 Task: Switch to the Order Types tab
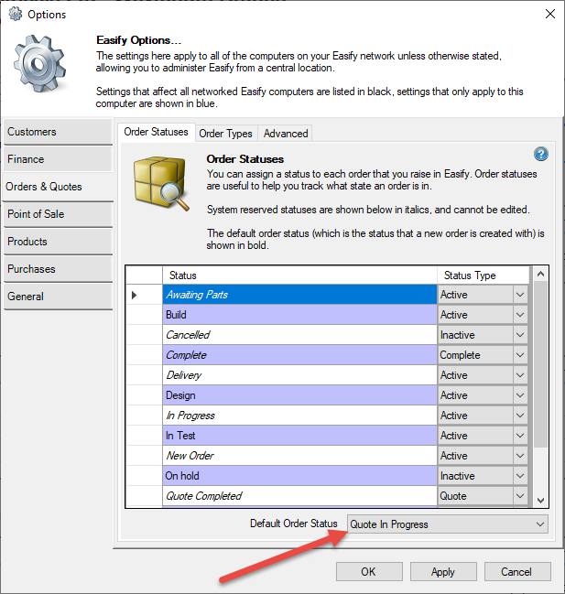pyautogui.click(x=225, y=134)
